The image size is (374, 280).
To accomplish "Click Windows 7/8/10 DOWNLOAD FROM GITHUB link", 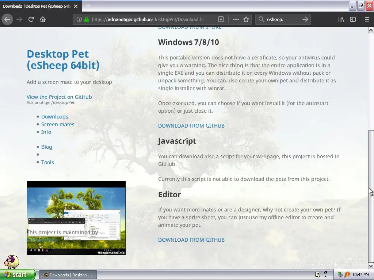I will click(x=191, y=126).
